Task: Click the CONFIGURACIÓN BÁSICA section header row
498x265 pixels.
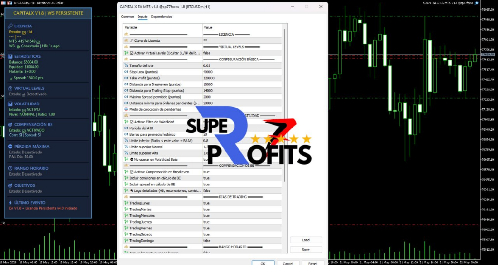Action: coord(202,59)
